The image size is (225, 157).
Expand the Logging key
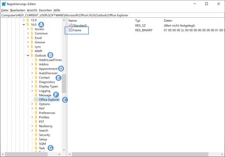32,91
